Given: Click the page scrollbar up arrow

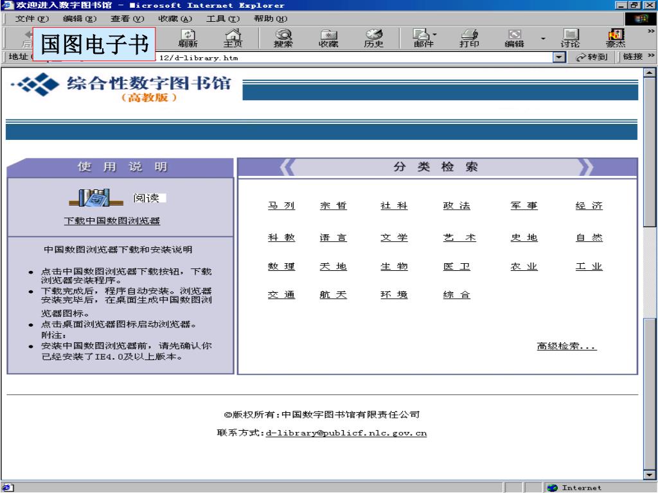Looking at the screenshot, I should pyautogui.click(x=650, y=73).
